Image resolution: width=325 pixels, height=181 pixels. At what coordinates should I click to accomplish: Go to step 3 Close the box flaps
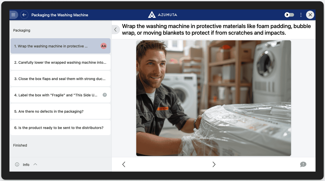pos(60,79)
